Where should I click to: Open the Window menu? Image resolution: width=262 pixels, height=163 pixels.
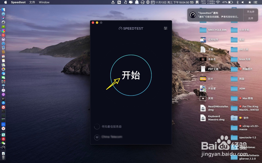(x=44, y=2)
